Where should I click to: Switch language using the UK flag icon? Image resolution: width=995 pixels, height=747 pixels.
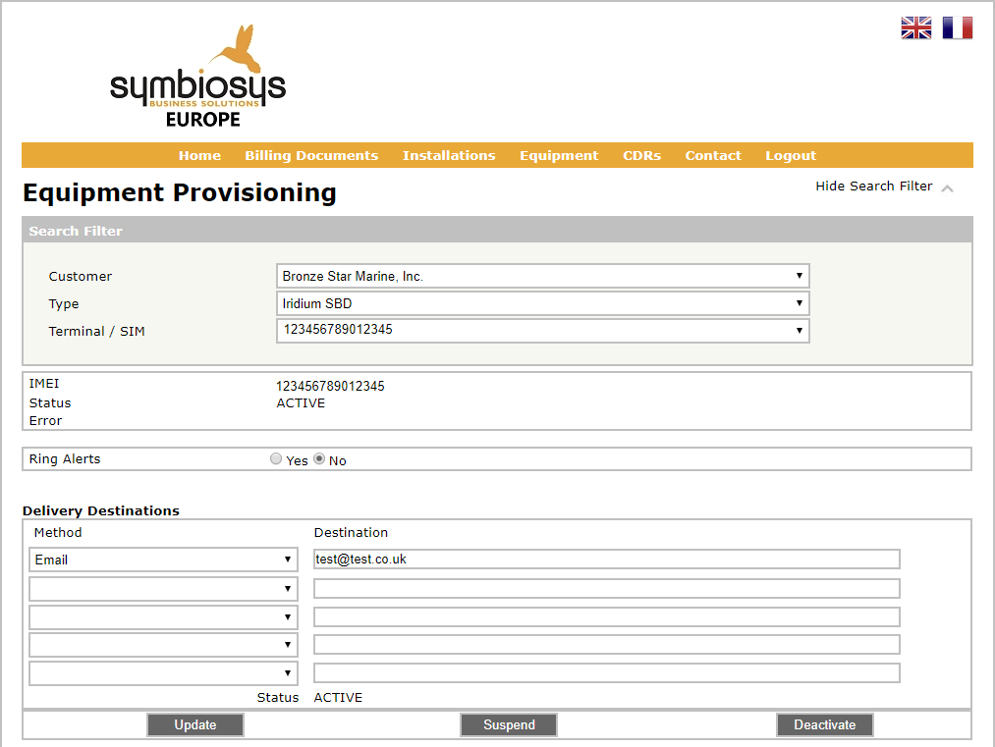coord(915,28)
